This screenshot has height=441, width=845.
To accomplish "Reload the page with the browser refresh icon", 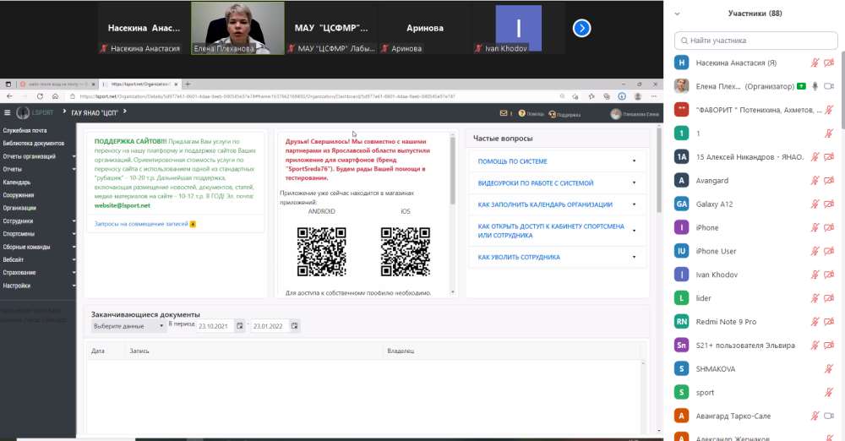I will 40,96.
